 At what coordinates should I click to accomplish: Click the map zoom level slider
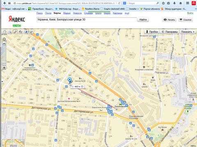[x=4, y=56]
